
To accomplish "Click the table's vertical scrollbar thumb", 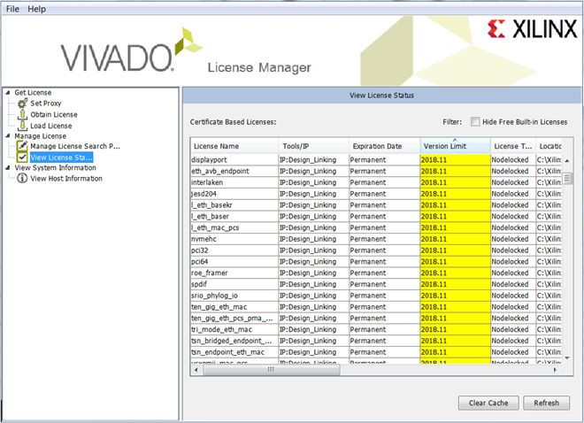I will [567, 178].
